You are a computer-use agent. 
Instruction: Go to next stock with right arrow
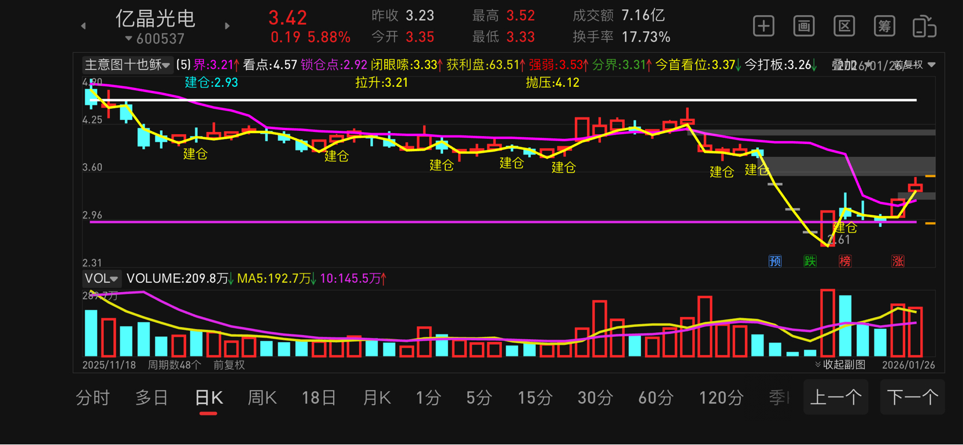227,26
